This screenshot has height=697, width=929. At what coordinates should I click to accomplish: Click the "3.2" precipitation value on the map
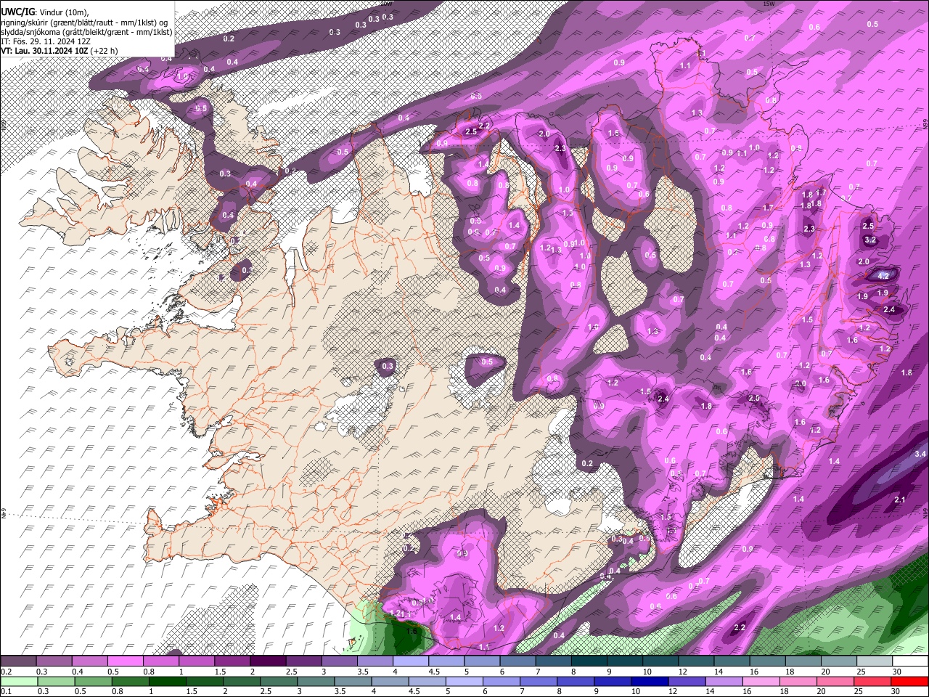[871, 240]
